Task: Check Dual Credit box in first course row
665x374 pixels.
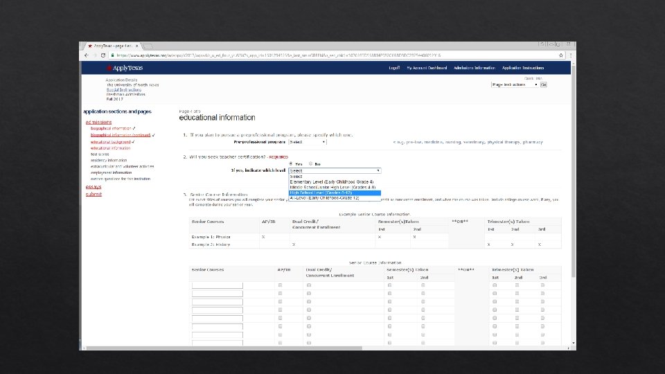Action: [309, 285]
